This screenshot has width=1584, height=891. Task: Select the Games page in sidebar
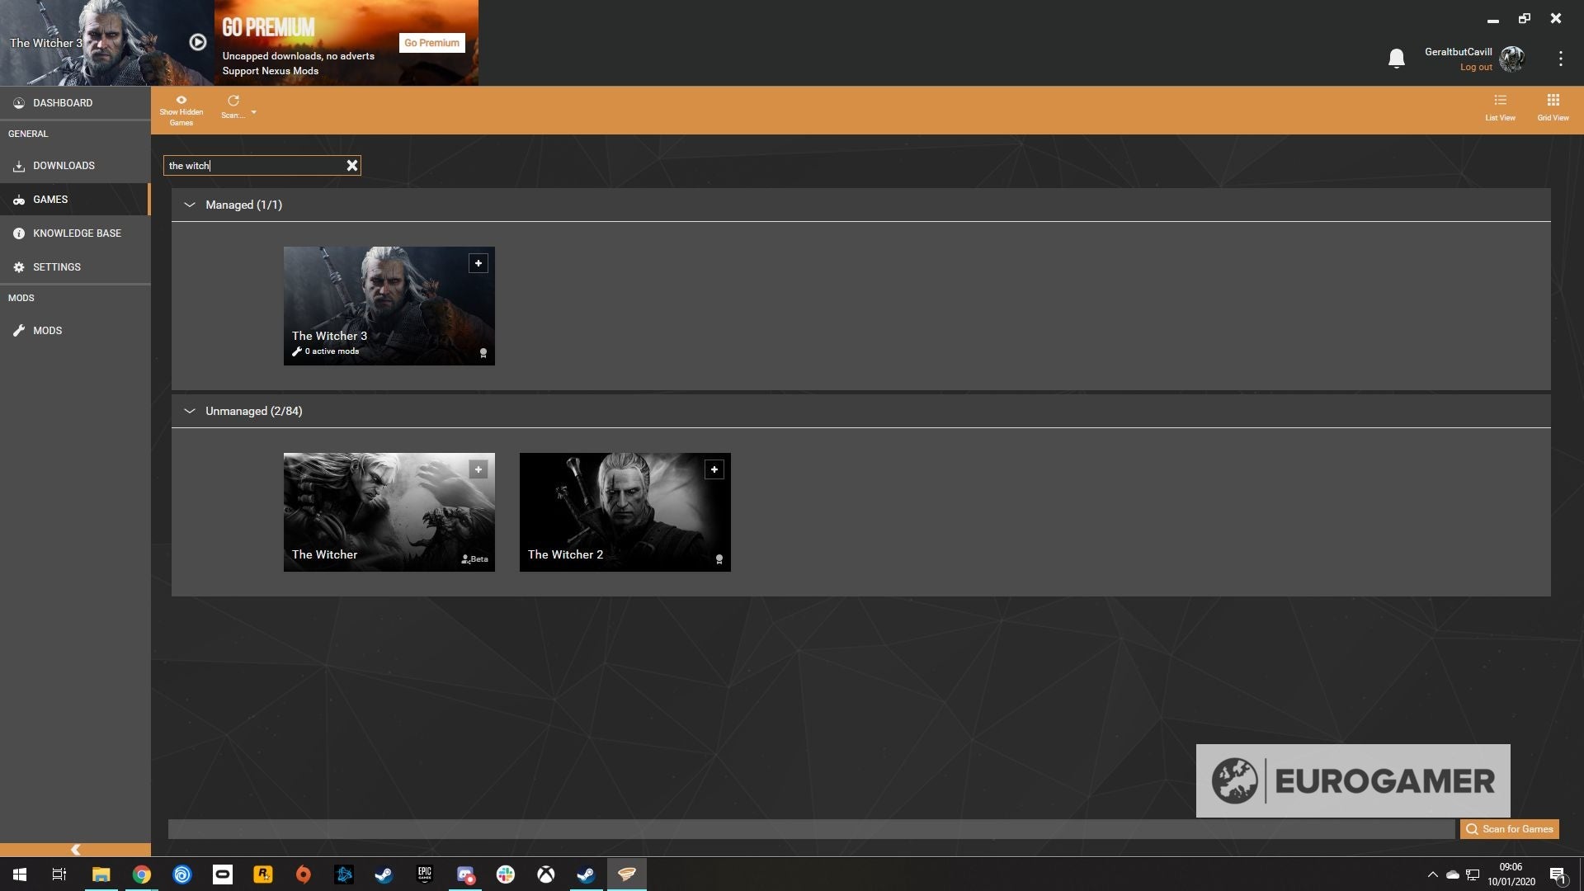[x=75, y=200]
